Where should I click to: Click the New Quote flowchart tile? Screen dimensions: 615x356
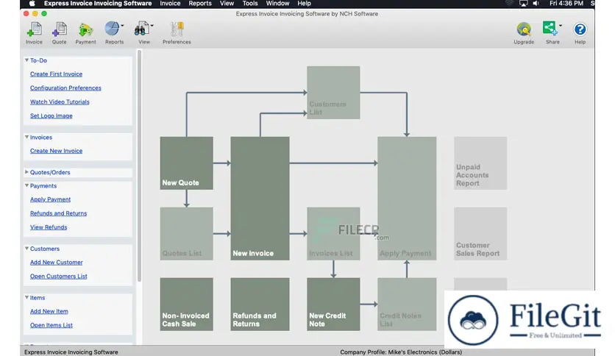(187, 163)
